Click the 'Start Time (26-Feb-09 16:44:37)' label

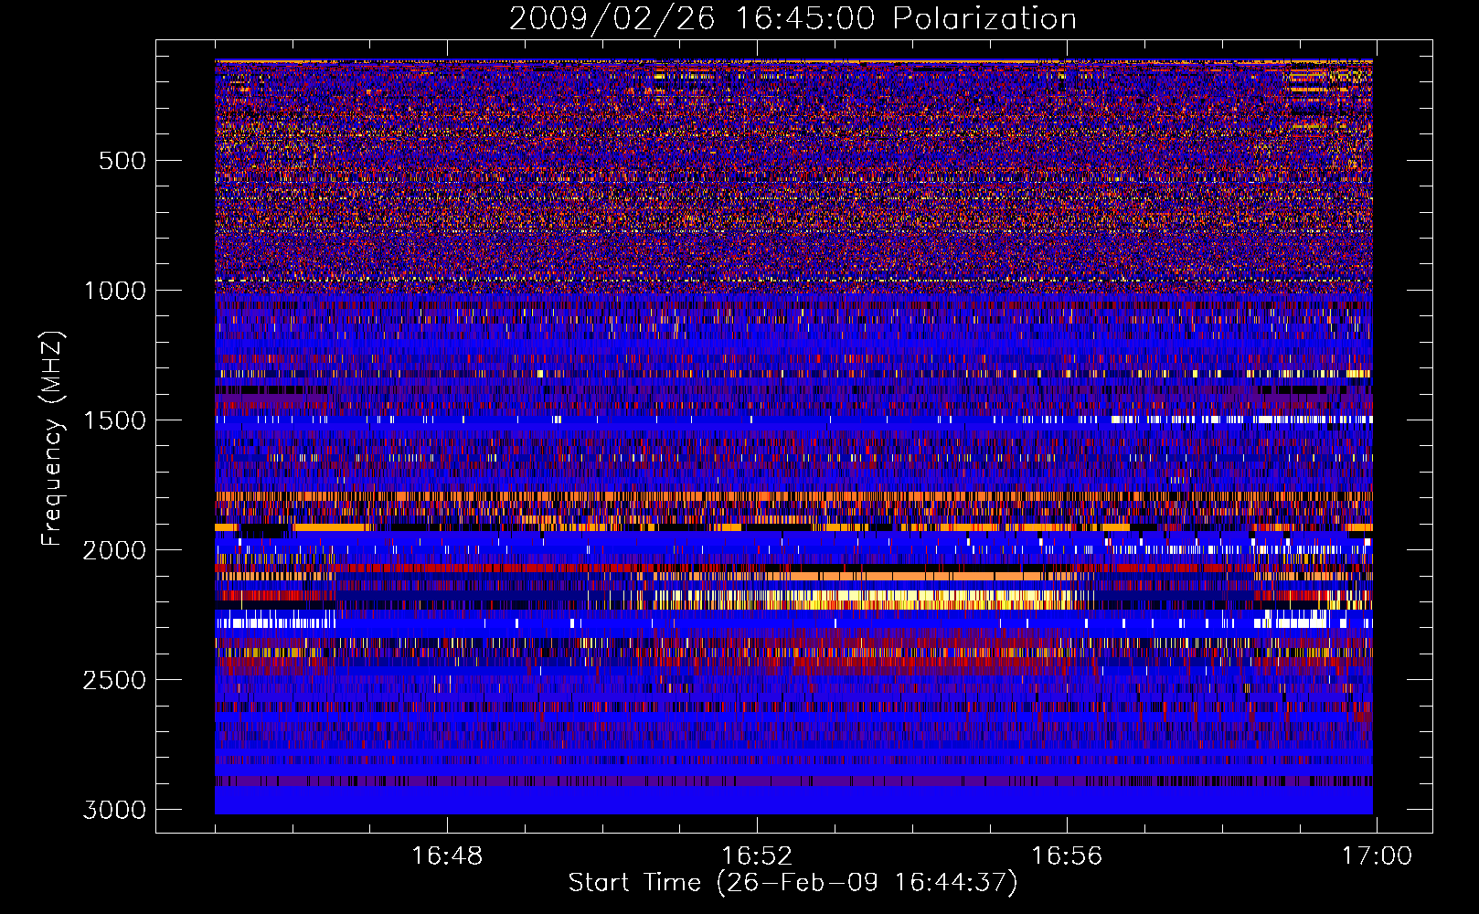click(793, 883)
